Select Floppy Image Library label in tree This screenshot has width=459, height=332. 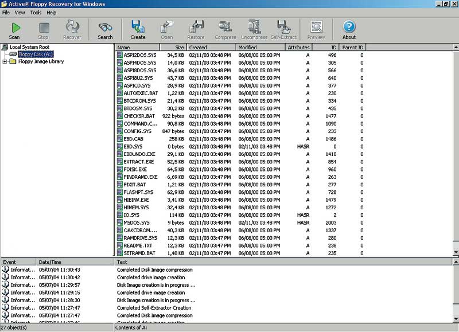point(41,61)
